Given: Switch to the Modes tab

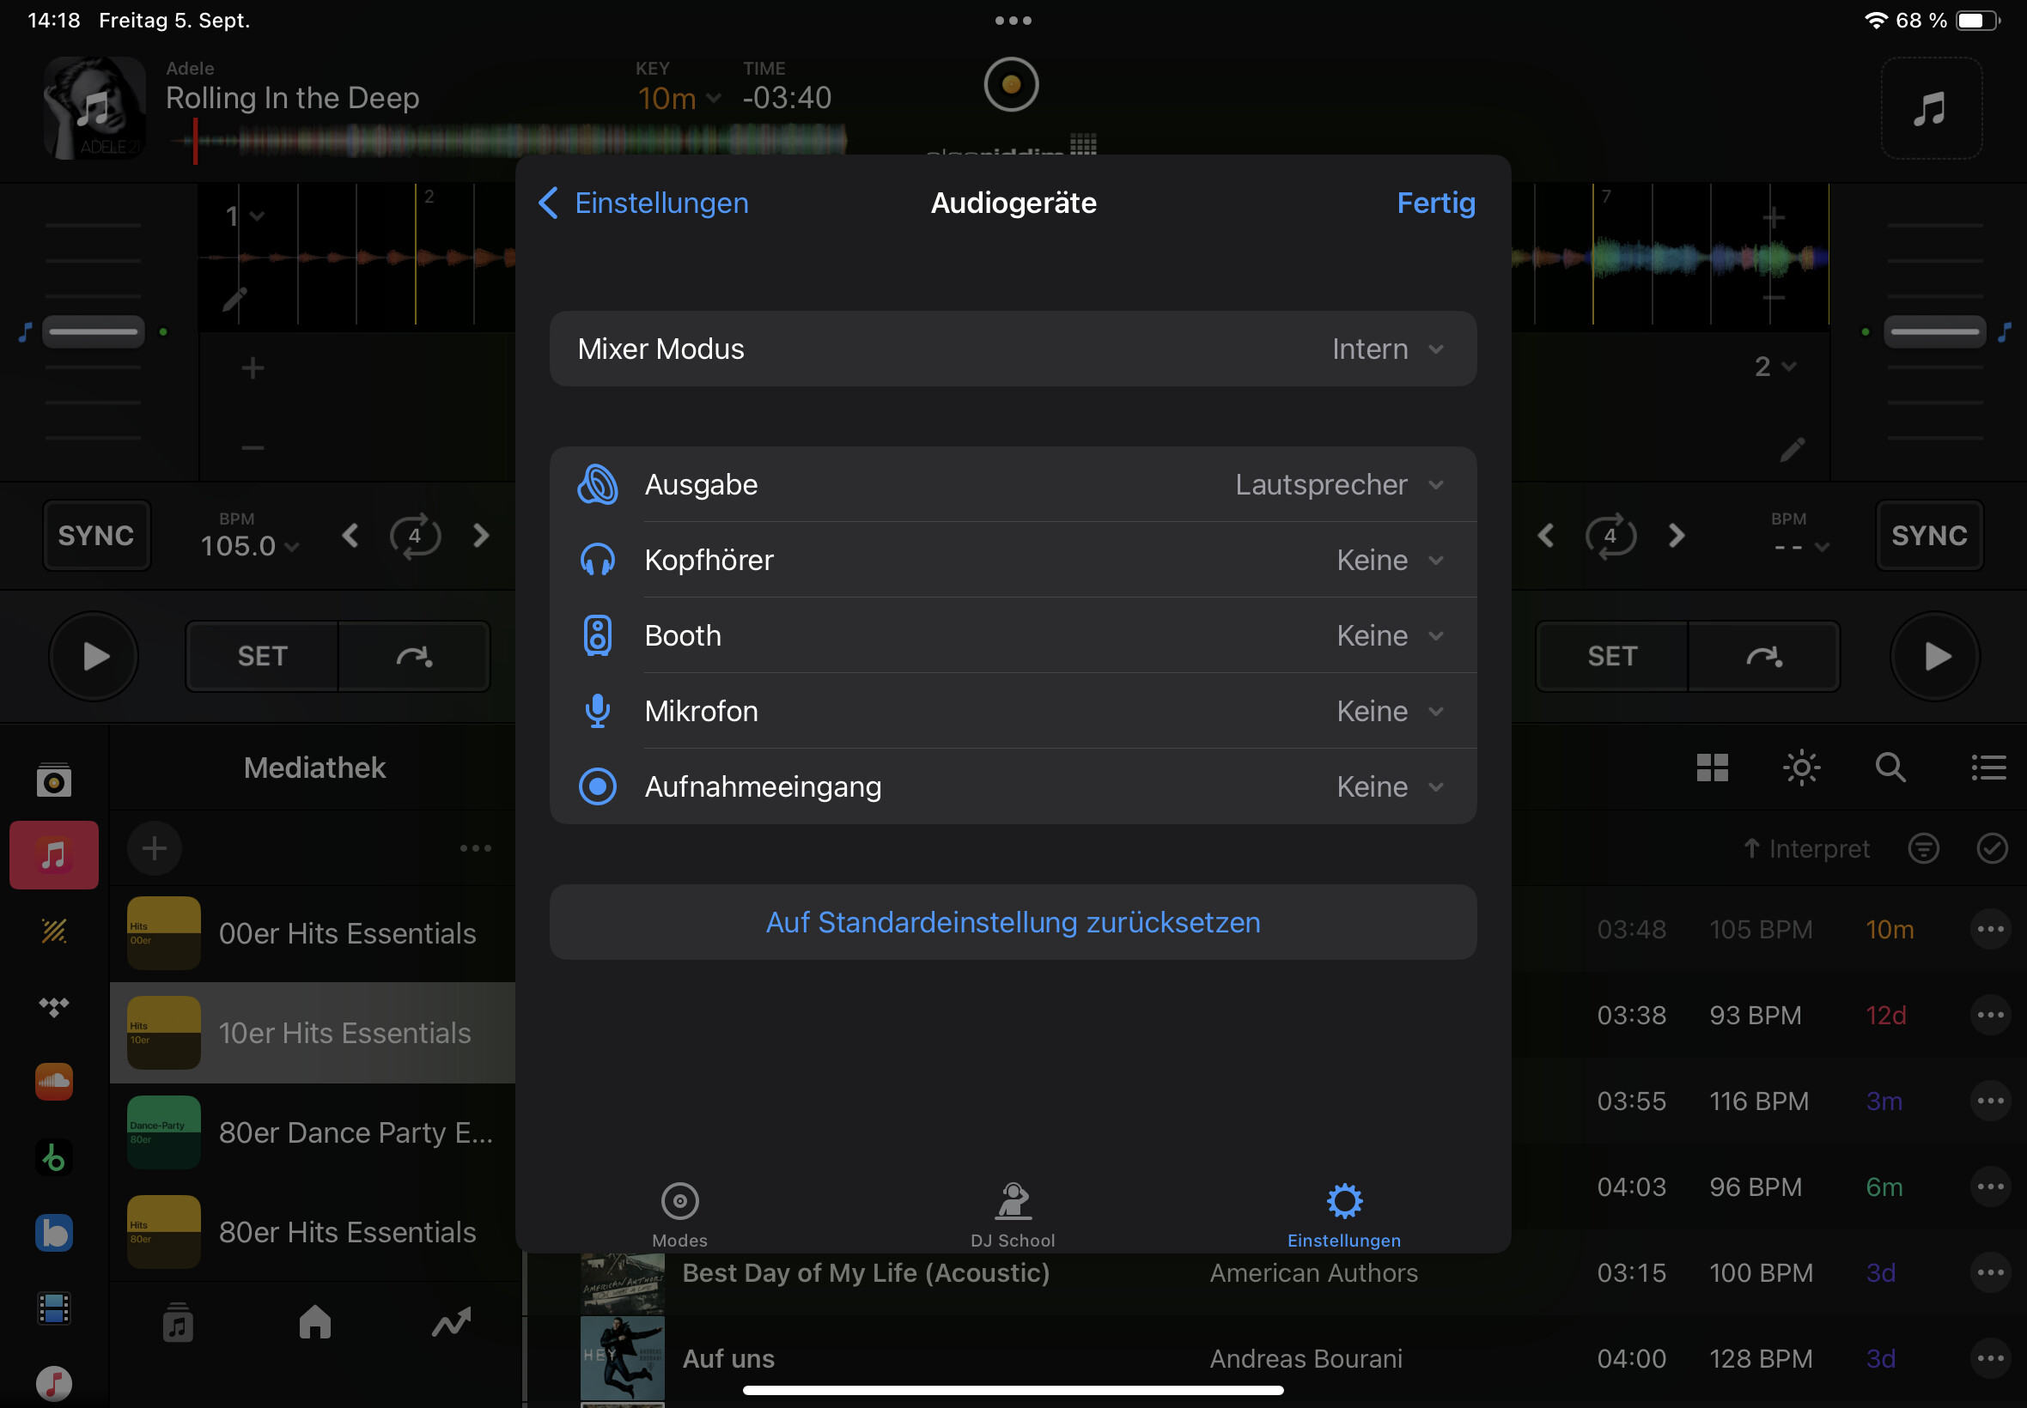Looking at the screenshot, I should coord(679,1214).
